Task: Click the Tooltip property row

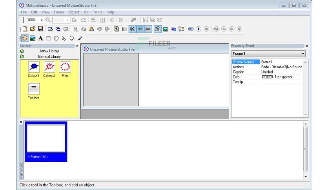Action: (267, 82)
